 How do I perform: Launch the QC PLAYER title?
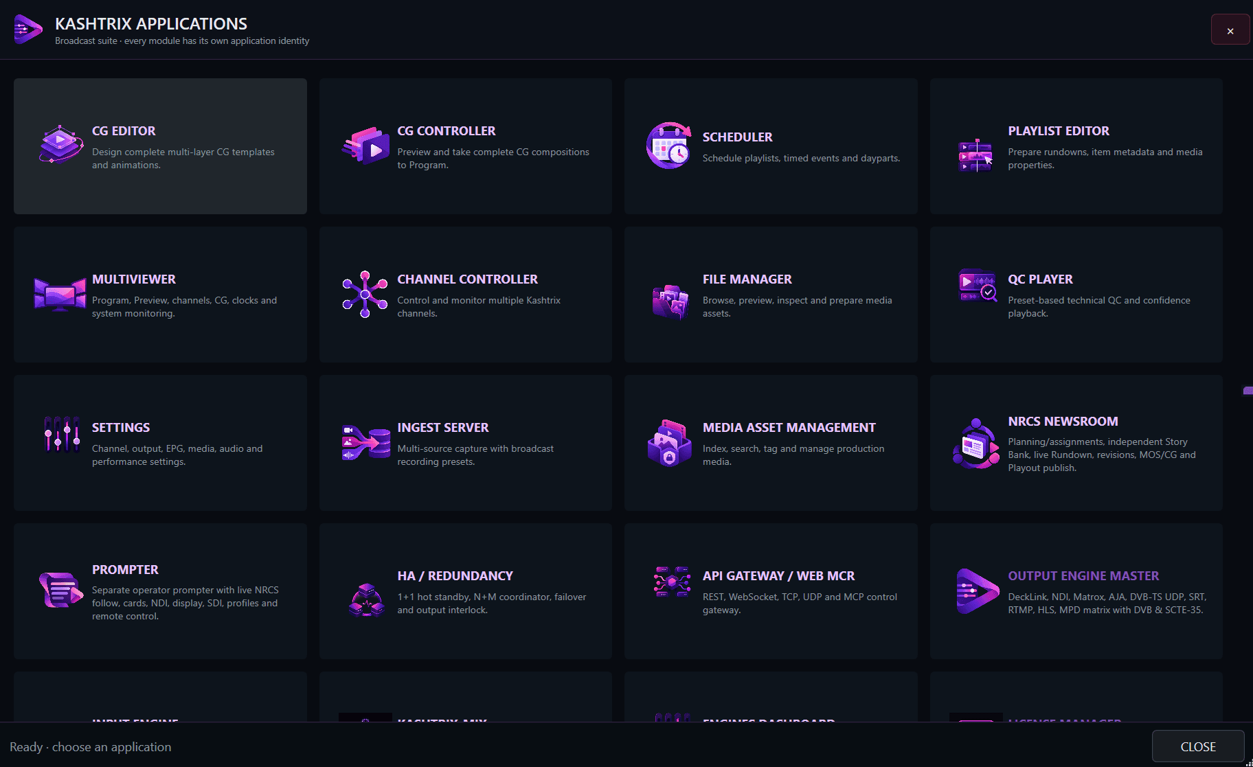pyautogui.click(x=1040, y=279)
